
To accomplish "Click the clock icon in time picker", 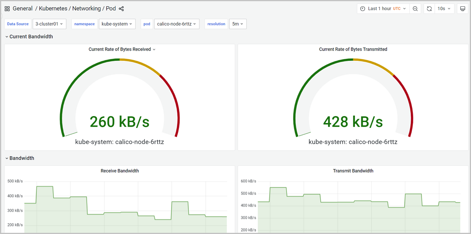I will (363, 9).
